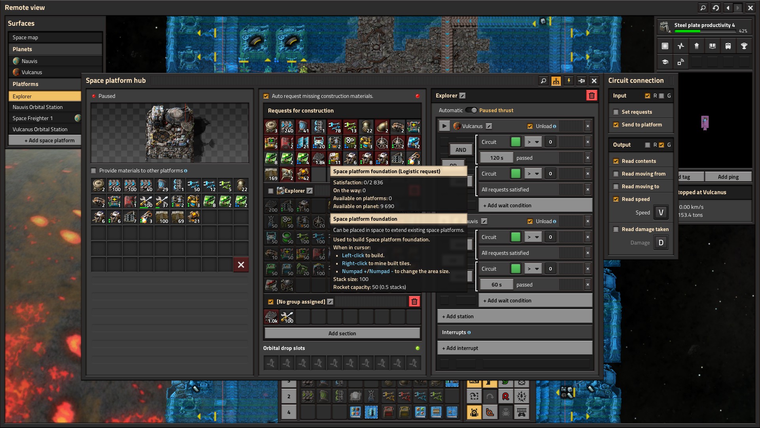Toggle the Explorer logistic group checkbox
Screen dimensions: 760x428
[x=271, y=191]
